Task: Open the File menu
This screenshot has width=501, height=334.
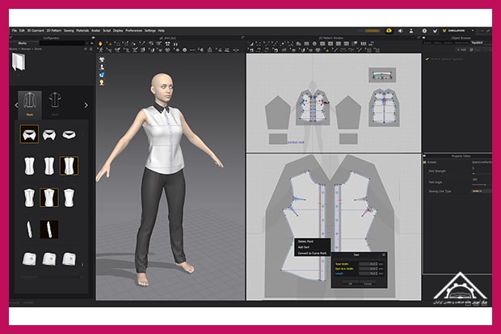Action: (15, 31)
